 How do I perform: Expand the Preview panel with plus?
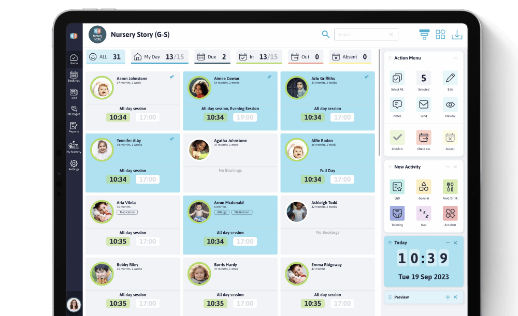click(448, 297)
